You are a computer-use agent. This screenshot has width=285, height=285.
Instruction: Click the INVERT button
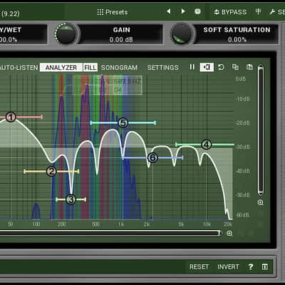point(228,266)
